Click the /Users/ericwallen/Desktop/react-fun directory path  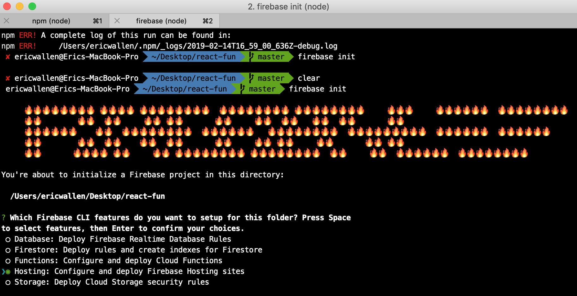[x=88, y=196]
